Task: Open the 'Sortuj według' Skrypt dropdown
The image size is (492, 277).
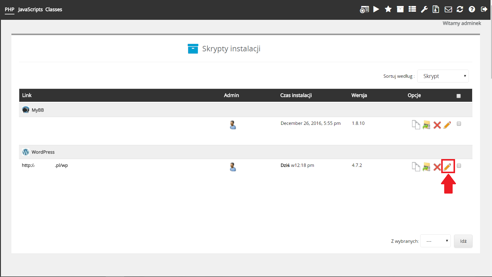Action: pyautogui.click(x=443, y=76)
